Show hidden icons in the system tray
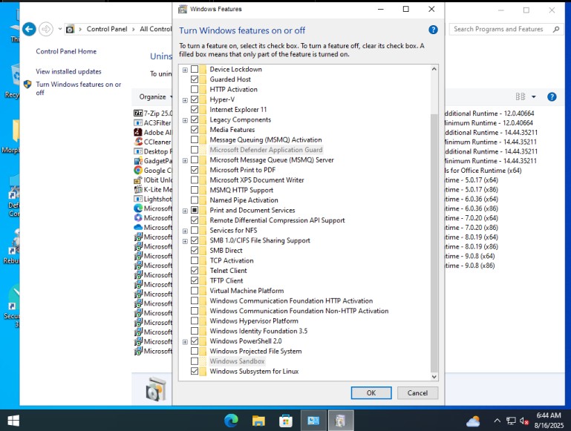This screenshot has width=571, height=431. pos(497,421)
